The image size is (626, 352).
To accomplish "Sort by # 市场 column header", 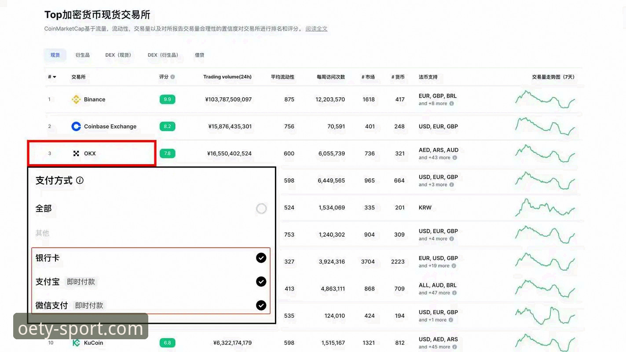I will [368, 77].
